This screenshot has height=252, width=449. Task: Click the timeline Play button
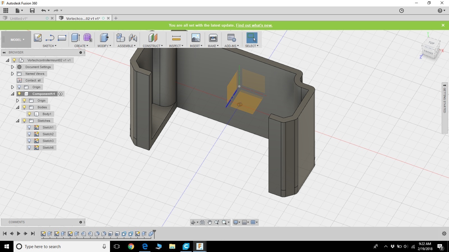point(19,234)
